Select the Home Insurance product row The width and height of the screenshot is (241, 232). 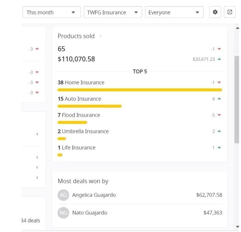pos(140,86)
